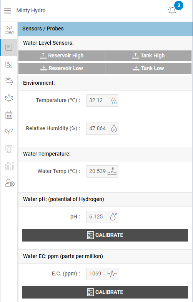Select the Temperature value field

click(x=102, y=100)
